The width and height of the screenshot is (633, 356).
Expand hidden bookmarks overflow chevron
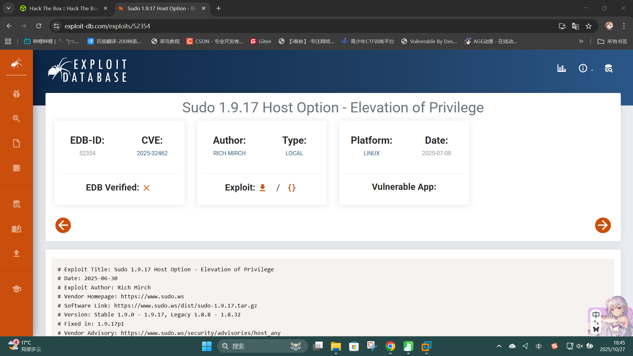(x=581, y=41)
